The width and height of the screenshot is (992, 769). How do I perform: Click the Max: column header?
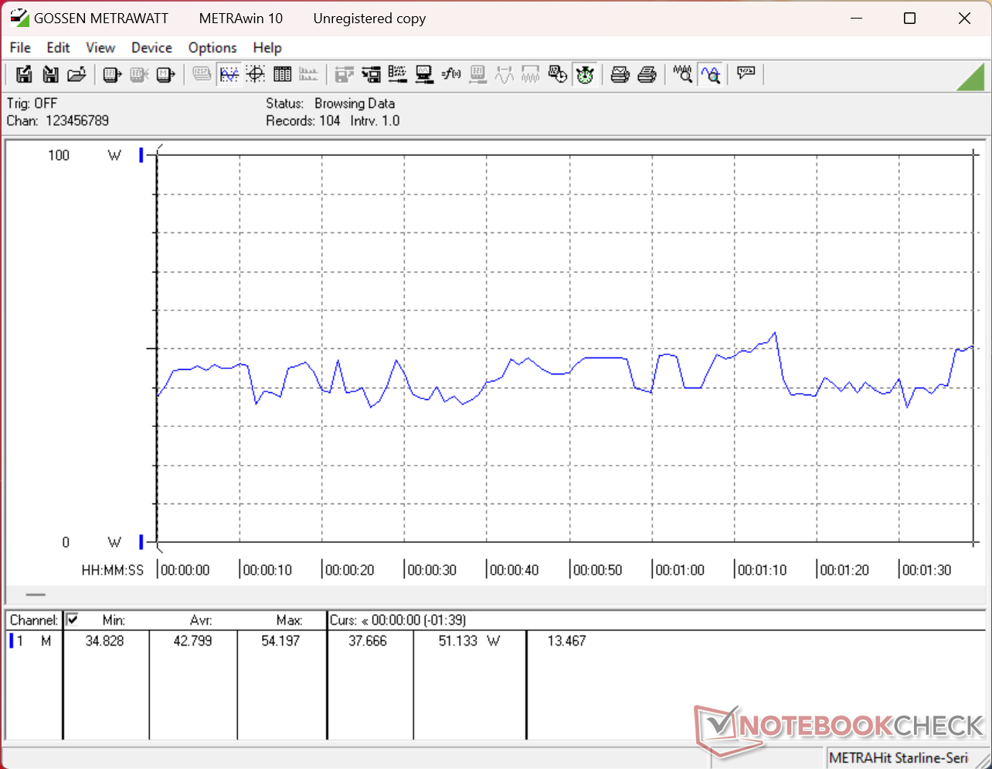tap(288, 620)
